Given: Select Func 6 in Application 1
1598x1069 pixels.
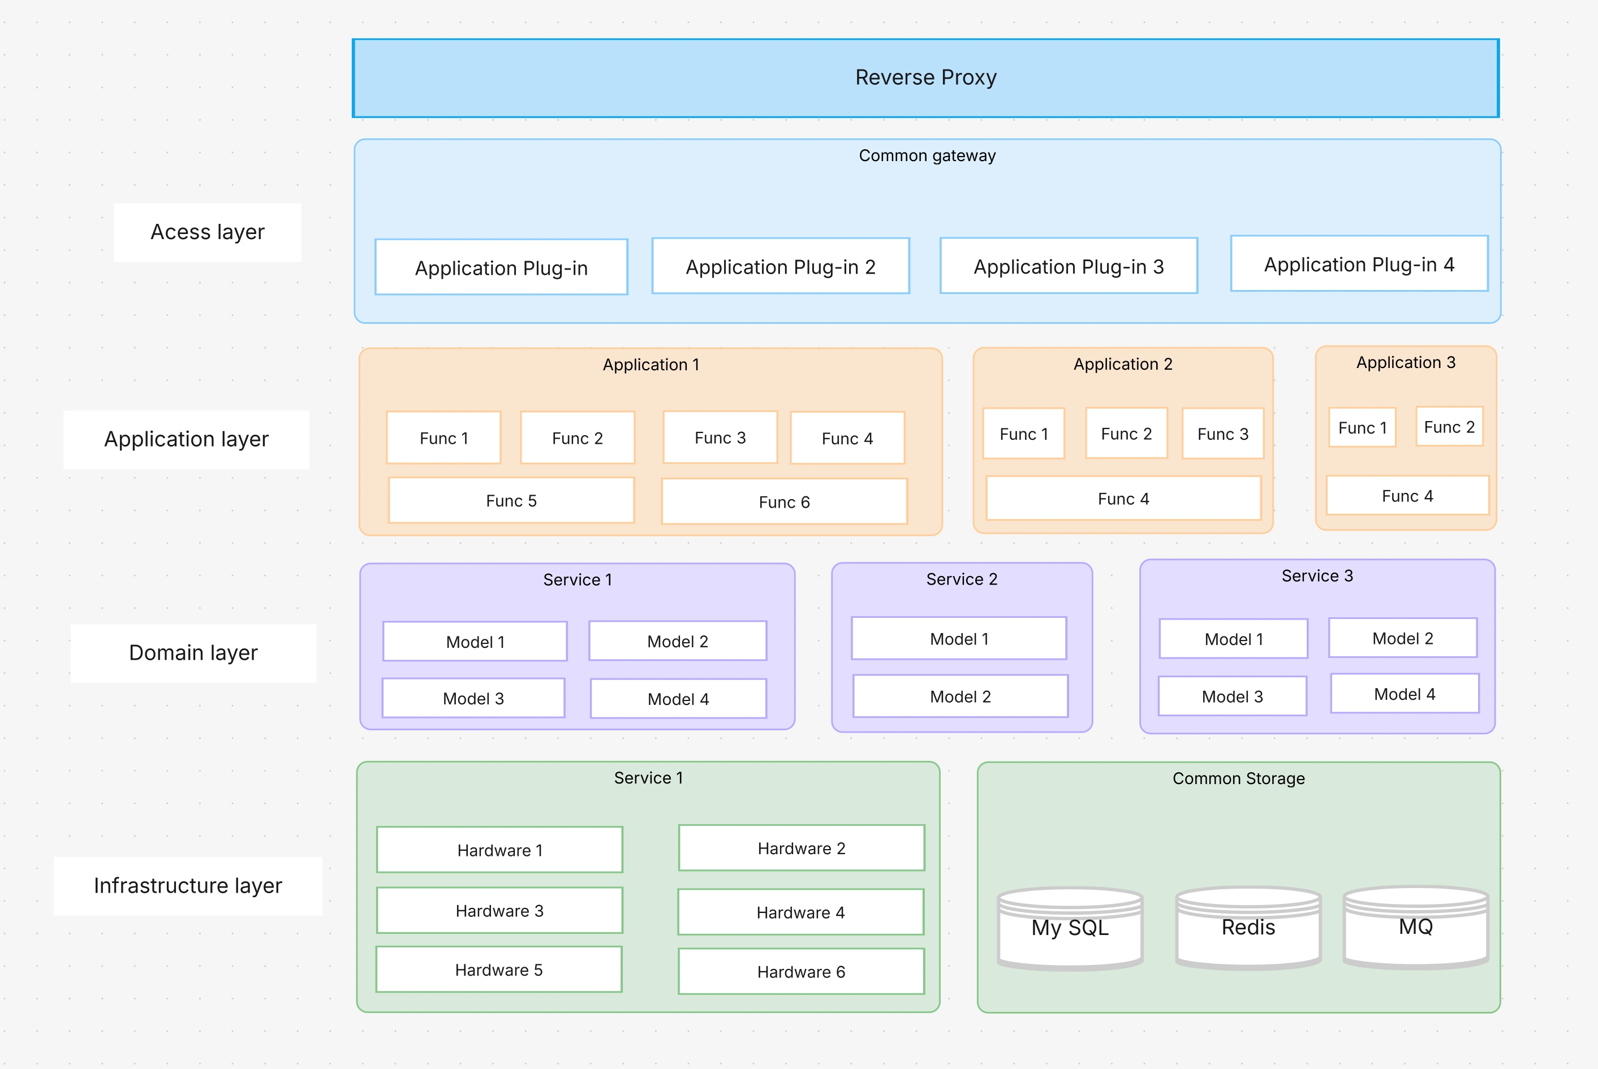Looking at the screenshot, I should (x=783, y=503).
